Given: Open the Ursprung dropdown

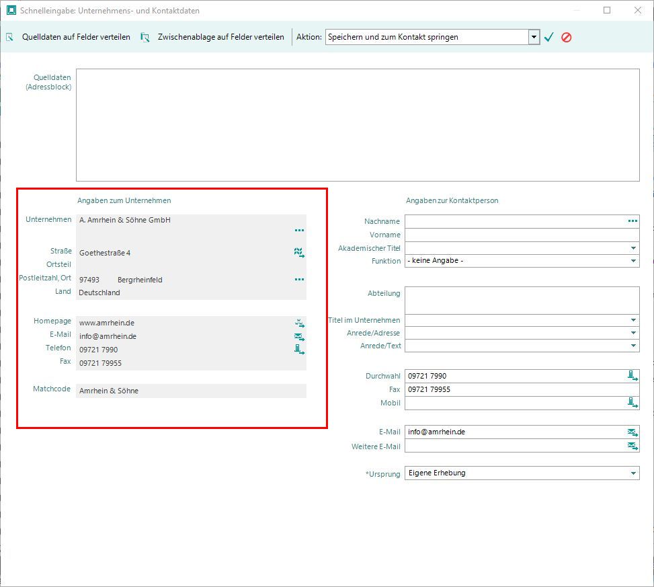Looking at the screenshot, I should pyautogui.click(x=633, y=473).
